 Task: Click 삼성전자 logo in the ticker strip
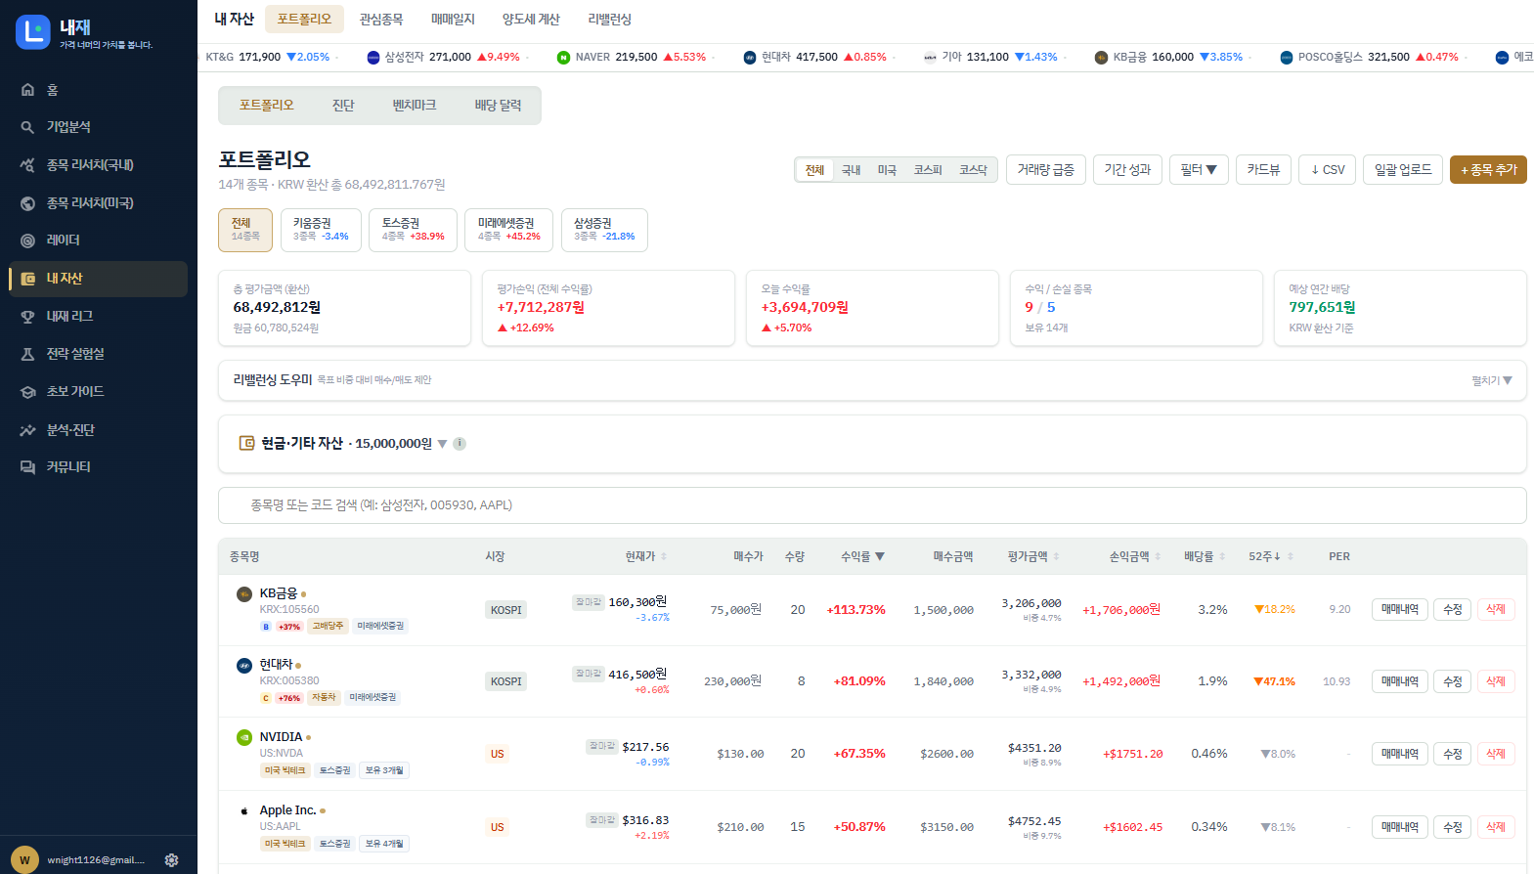(x=373, y=58)
